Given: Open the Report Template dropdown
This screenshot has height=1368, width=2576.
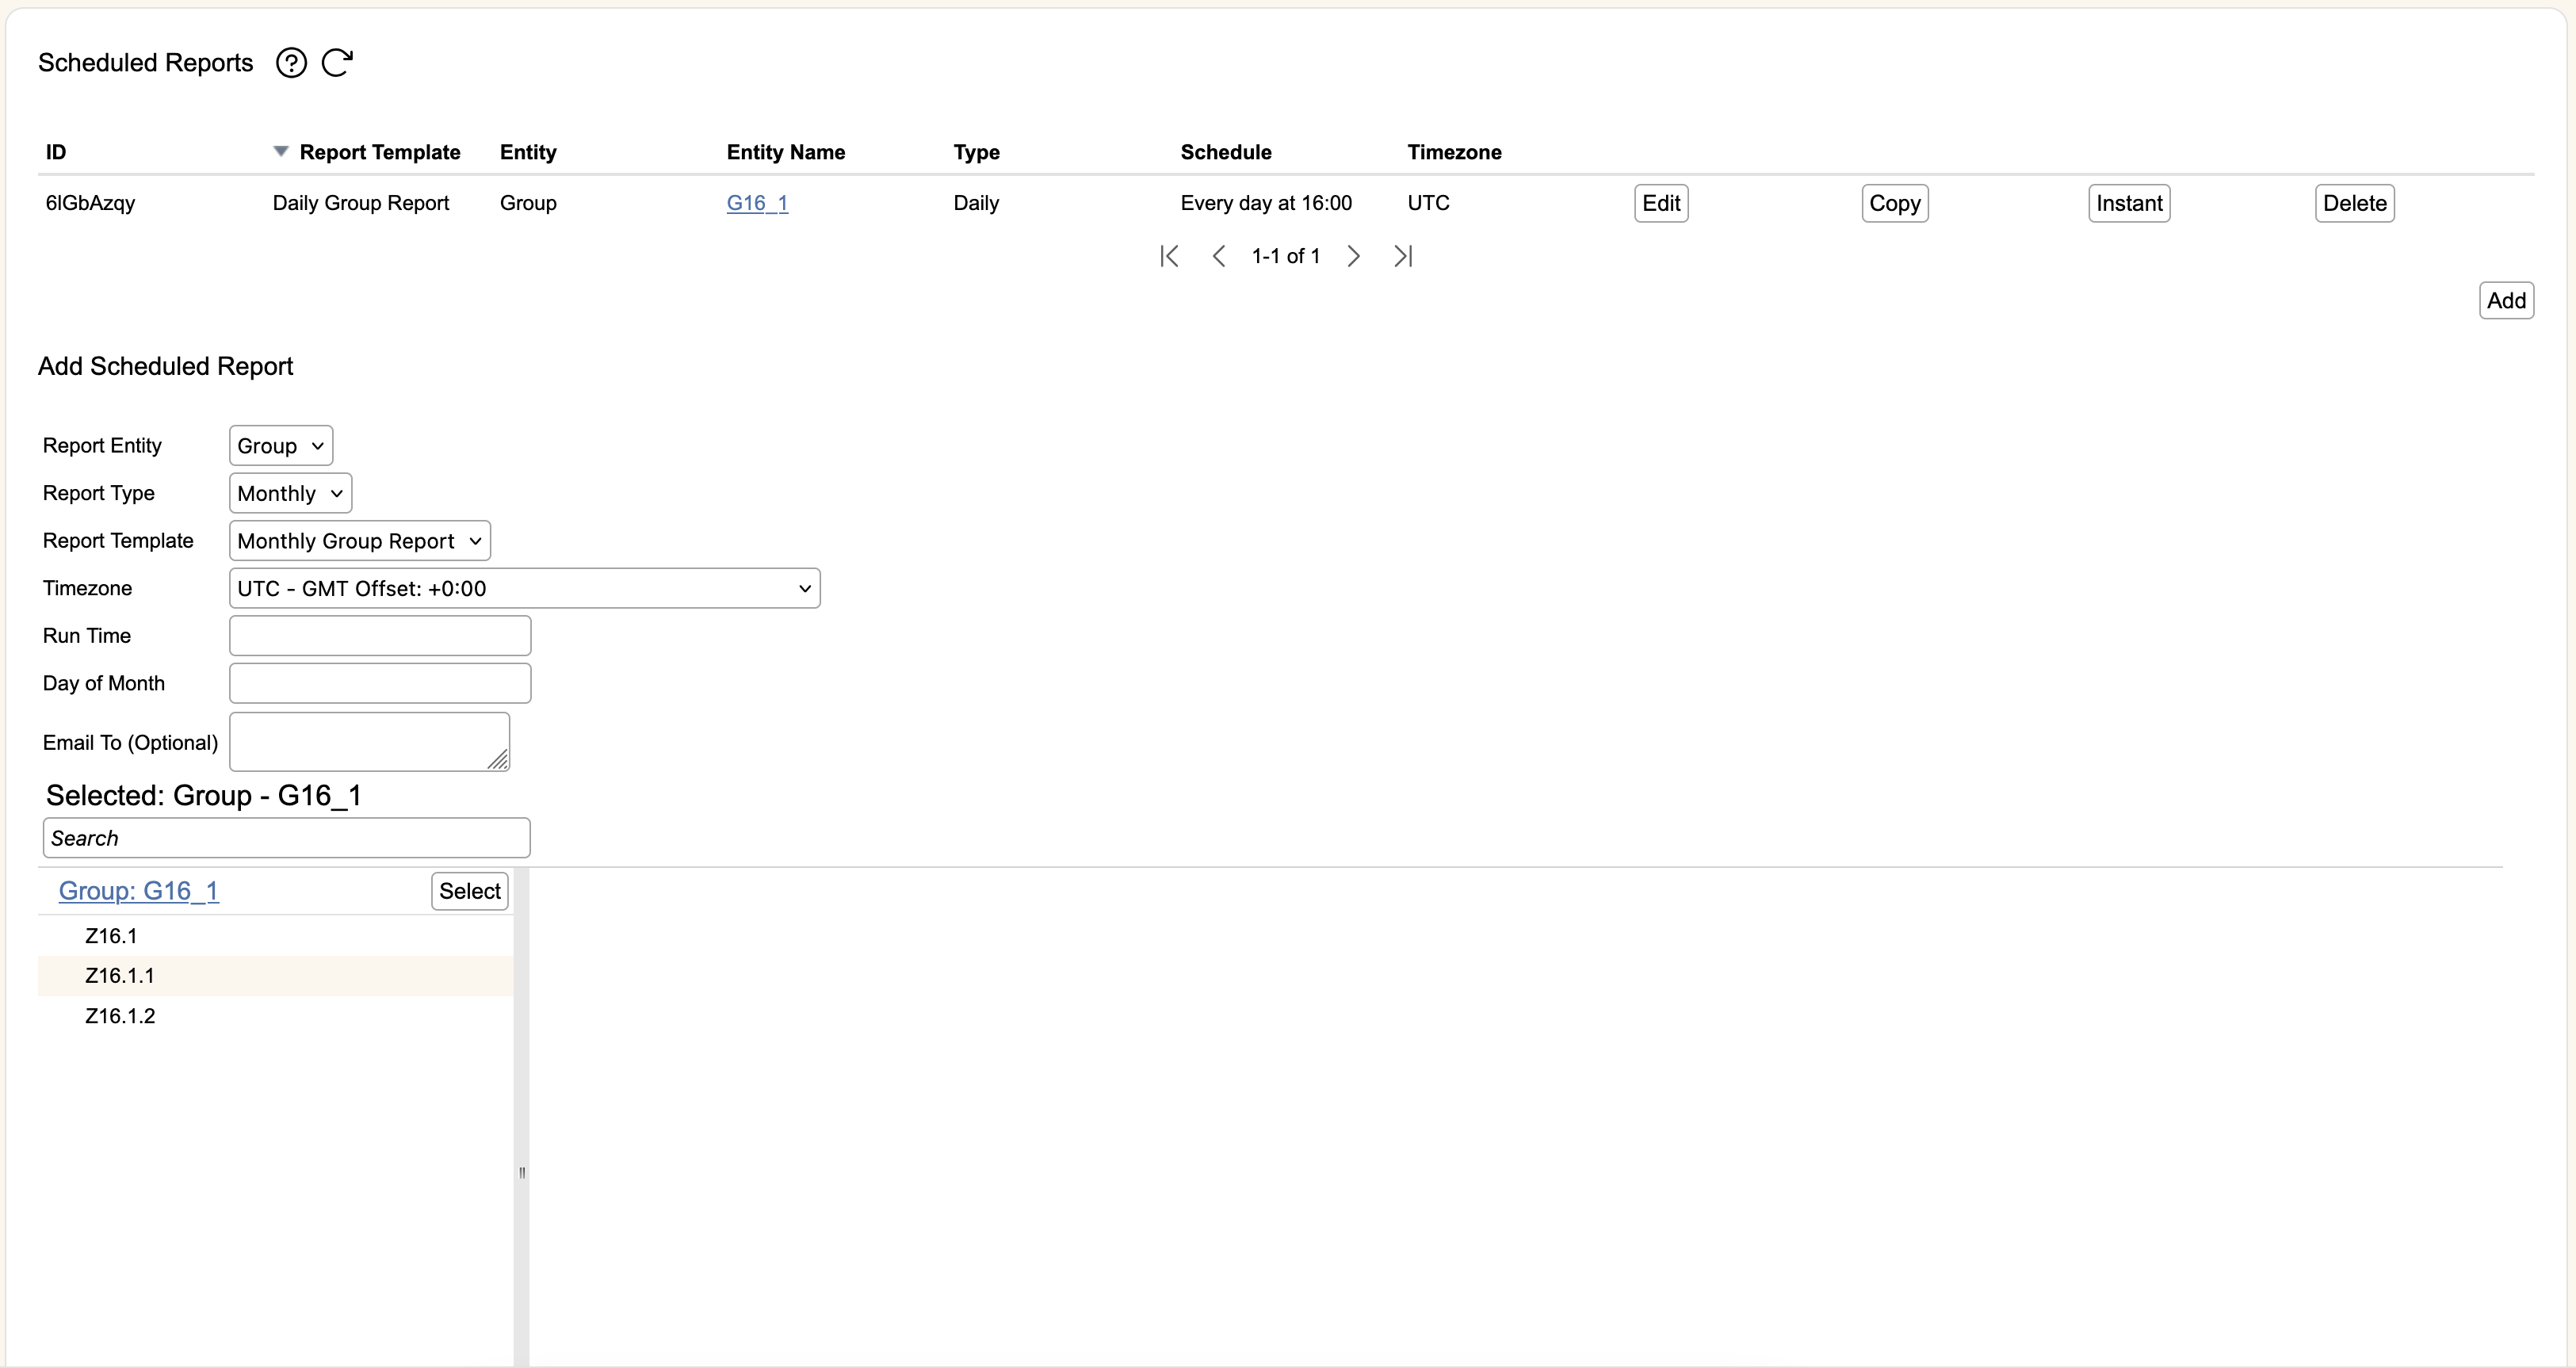Looking at the screenshot, I should click(360, 541).
